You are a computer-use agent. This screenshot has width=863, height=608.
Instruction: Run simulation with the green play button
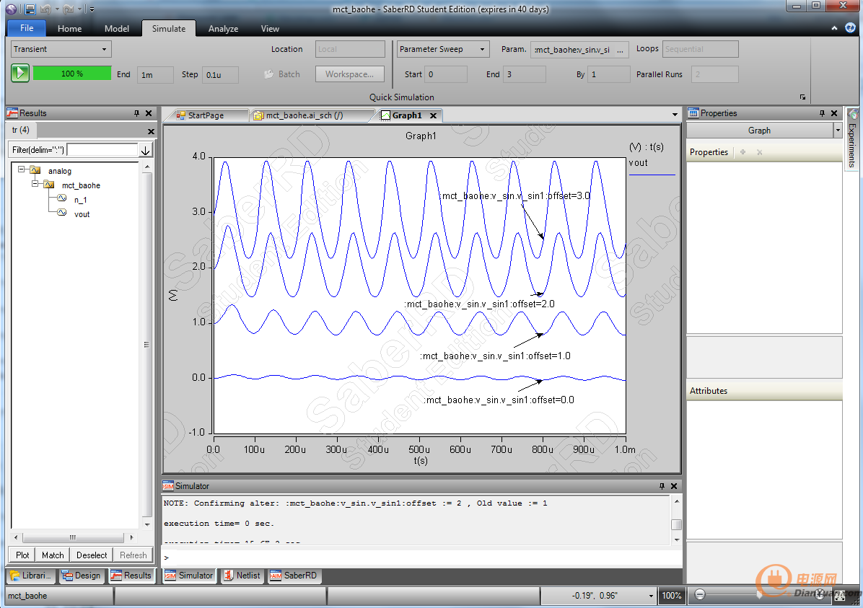[20, 73]
